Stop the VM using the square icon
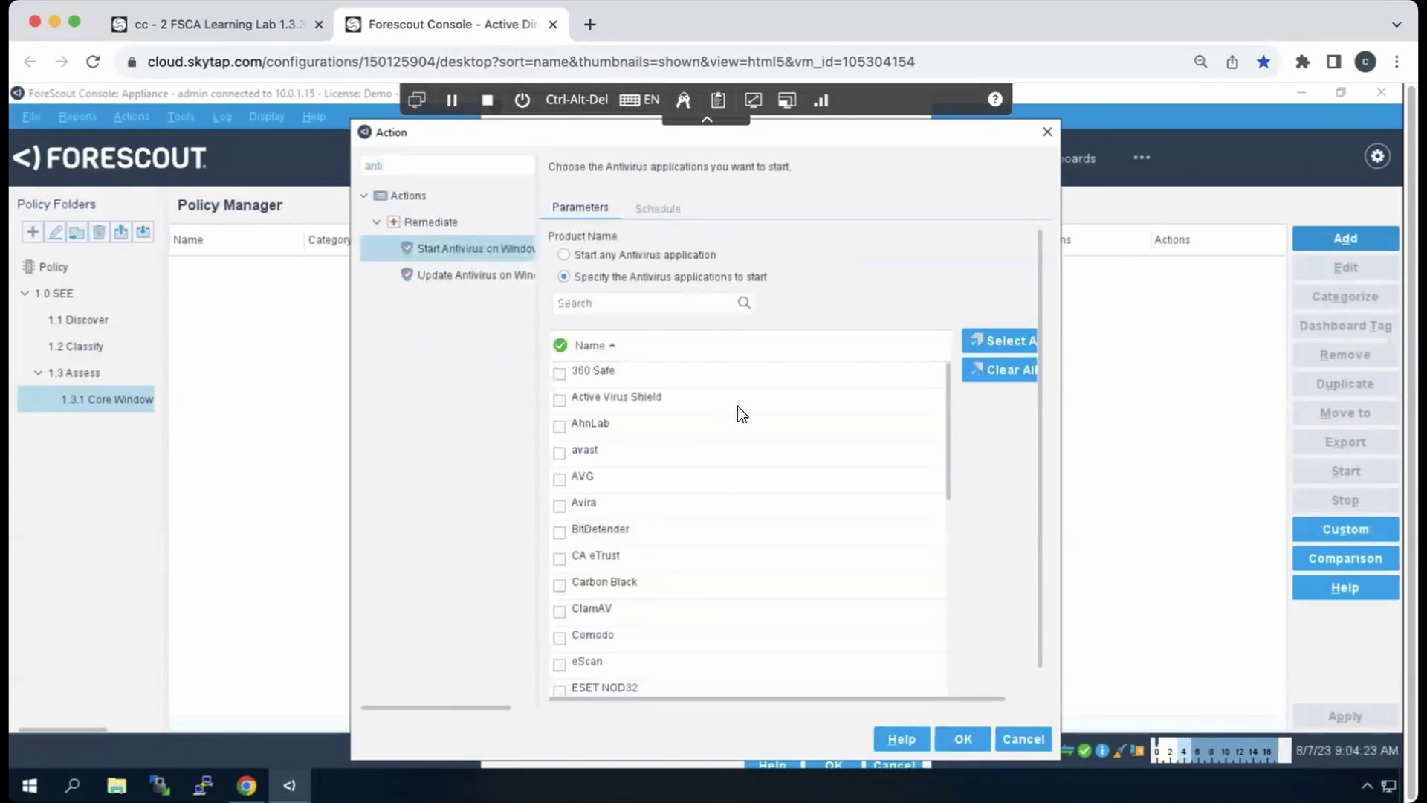This screenshot has width=1427, height=803. (488, 100)
